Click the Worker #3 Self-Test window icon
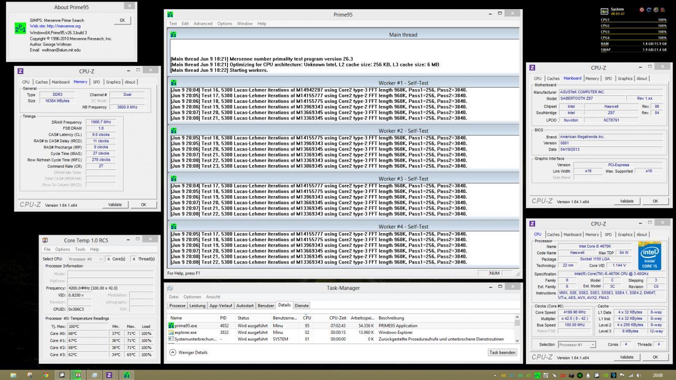This screenshot has height=380, width=676. click(173, 178)
